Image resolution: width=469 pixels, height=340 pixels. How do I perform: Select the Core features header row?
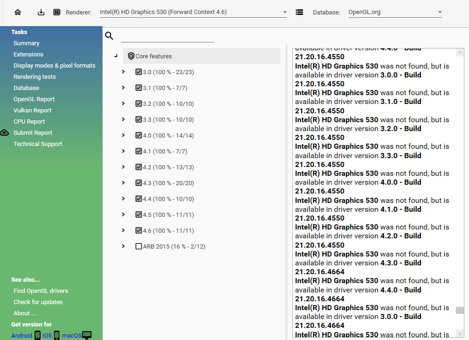click(x=202, y=56)
